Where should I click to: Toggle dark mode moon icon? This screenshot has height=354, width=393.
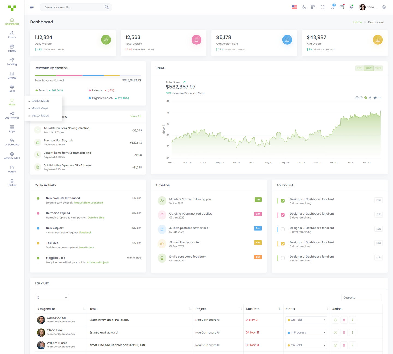304,7
